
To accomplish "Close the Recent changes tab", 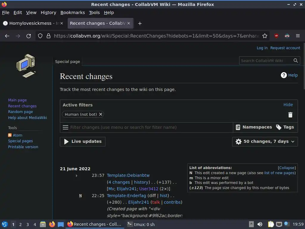I will click(129, 23).
